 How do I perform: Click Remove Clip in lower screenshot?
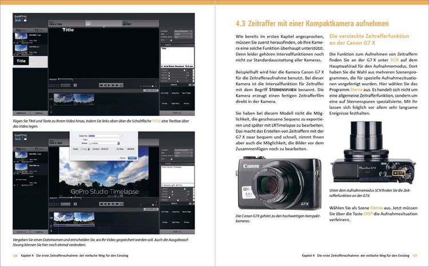(x=21, y=231)
